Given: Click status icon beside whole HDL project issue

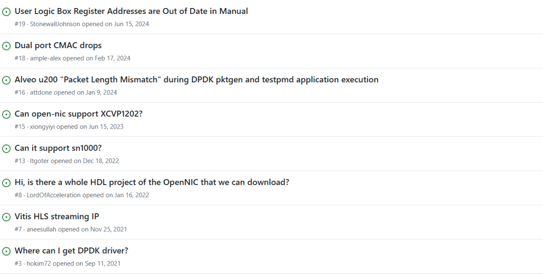Looking at the screenshot, I should coord(6,183).
